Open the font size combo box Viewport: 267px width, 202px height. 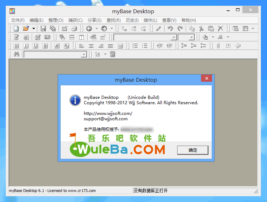[186, 37]
